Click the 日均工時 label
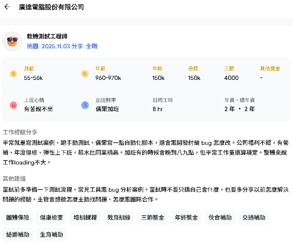The image size is (293, 244). click(x=163, y=100)
